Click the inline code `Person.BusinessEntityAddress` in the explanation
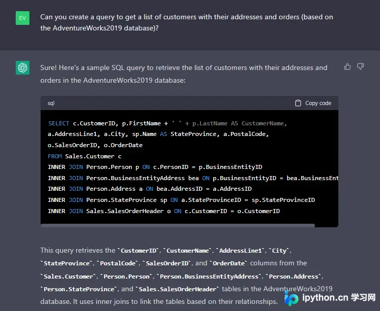The height and width of the screenshot is (311, 380). coord(209,277)
